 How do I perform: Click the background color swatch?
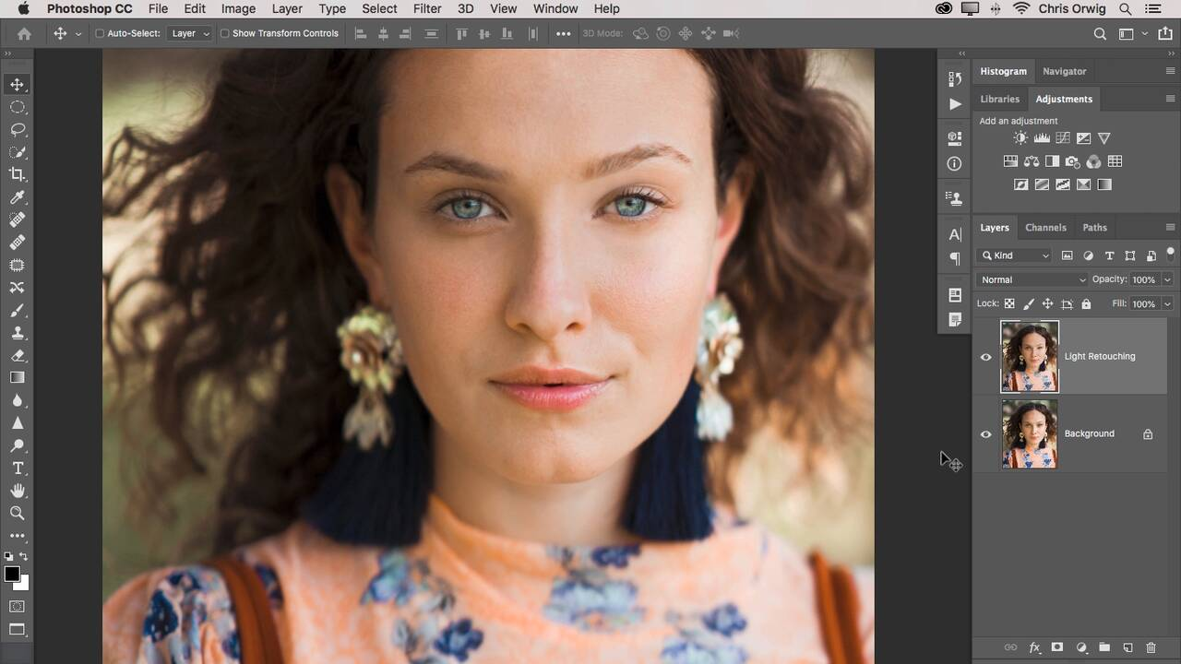click(23, 585)
